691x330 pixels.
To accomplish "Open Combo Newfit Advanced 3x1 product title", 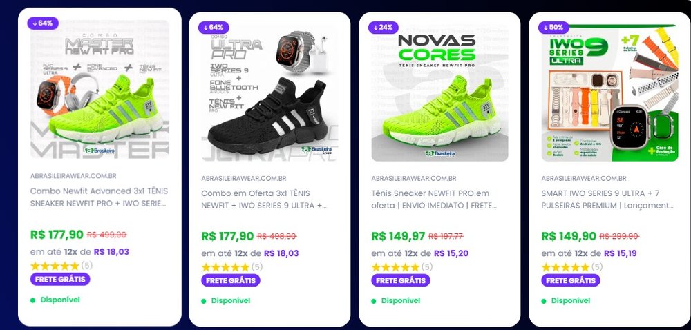I will click(99, 197).
